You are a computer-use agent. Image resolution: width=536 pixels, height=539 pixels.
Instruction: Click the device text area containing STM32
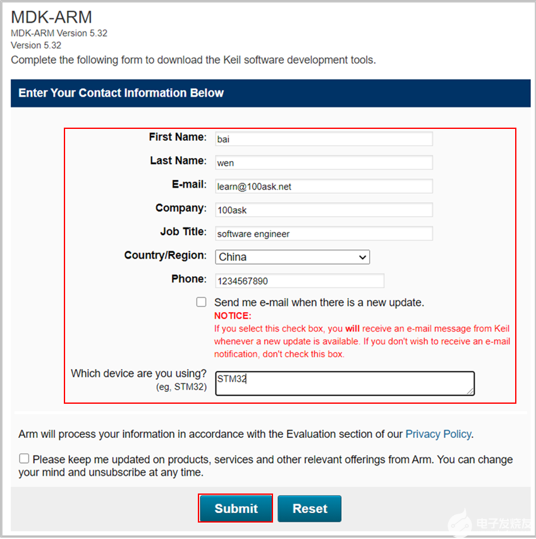click(344, 384)
